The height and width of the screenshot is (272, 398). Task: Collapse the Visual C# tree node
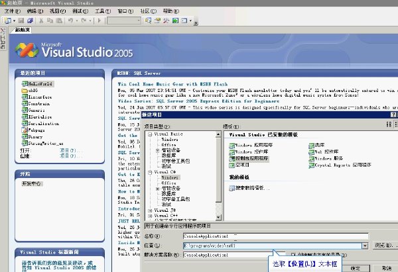pos(150,172)
